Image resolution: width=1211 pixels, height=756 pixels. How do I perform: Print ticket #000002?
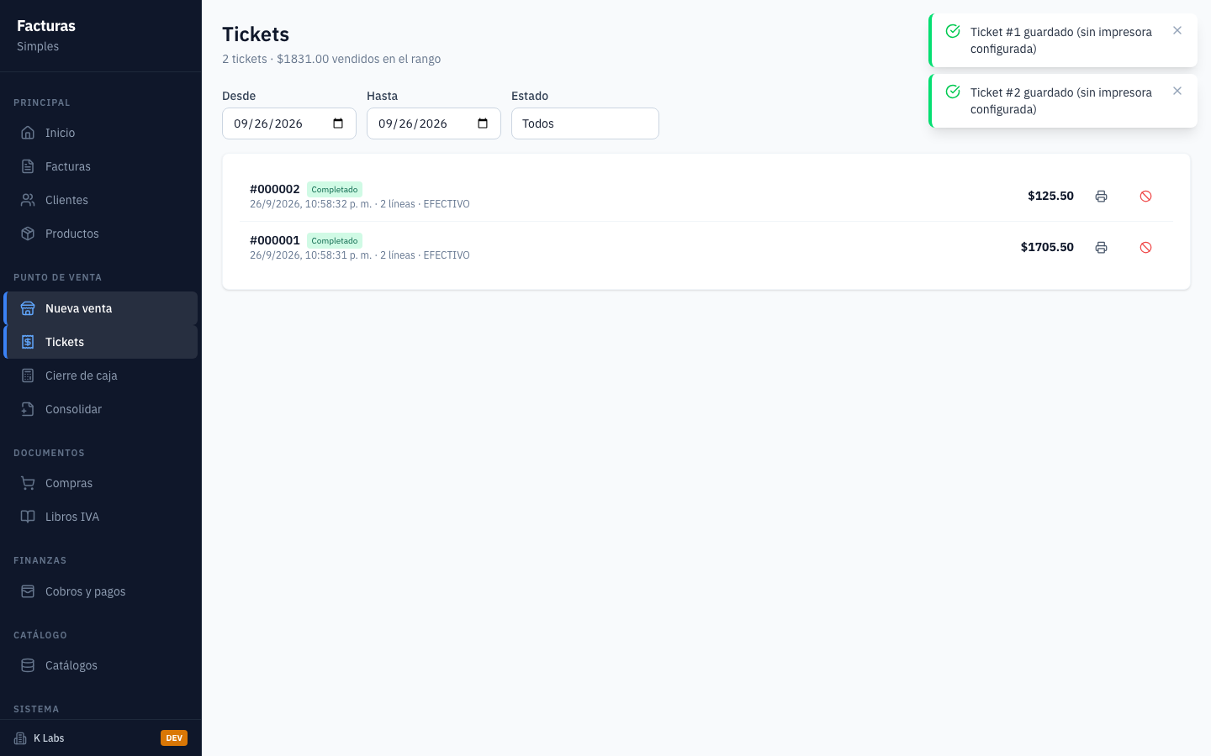click(1101, 196)
